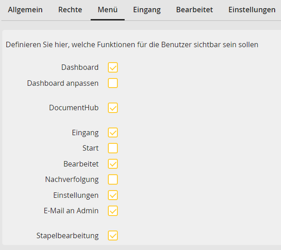Click the 'Definieren Sie hier' description text
The image size is (281, 250).
click(132, 44)
